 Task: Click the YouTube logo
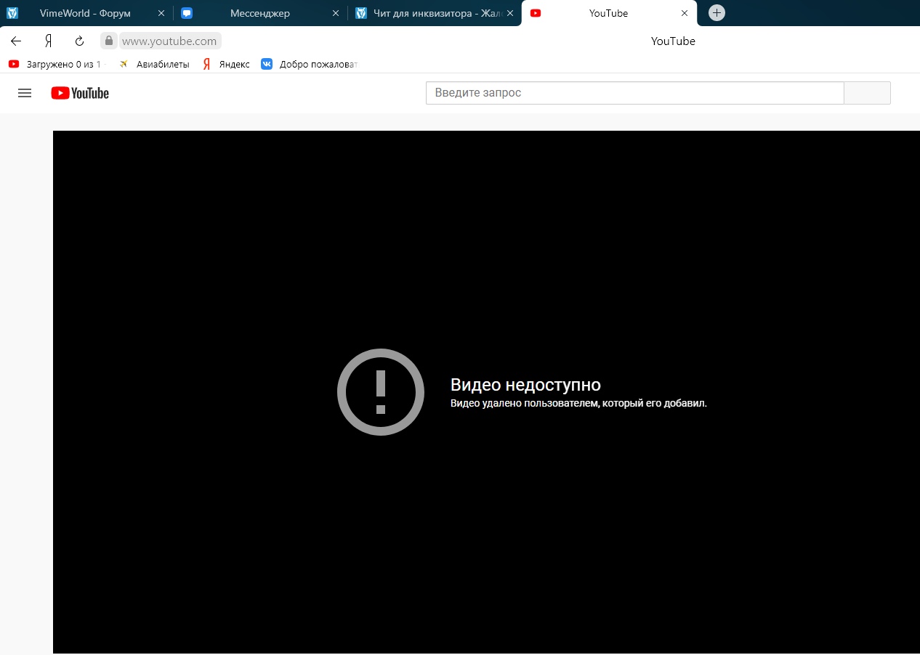click(80, 93)
